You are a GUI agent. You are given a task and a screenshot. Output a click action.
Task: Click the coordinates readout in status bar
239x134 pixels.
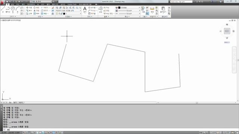click(10, 133)
